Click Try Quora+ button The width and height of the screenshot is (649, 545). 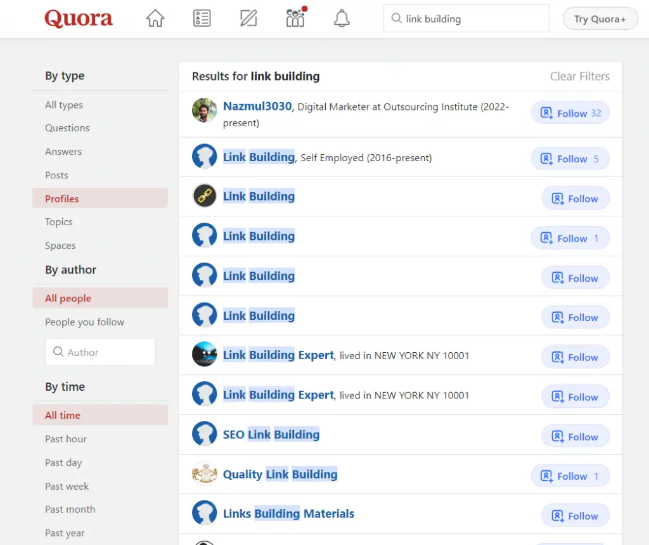(x=600, y=18)
